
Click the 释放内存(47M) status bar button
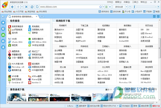[x=108, y=106]
